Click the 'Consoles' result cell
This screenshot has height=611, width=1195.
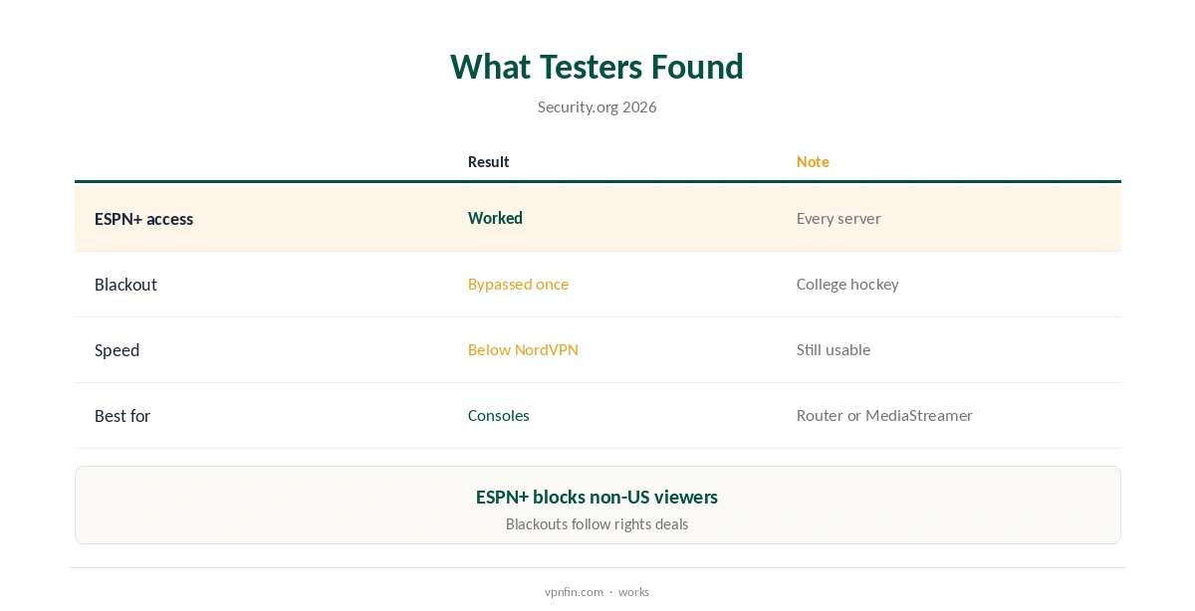coord(498,415)
